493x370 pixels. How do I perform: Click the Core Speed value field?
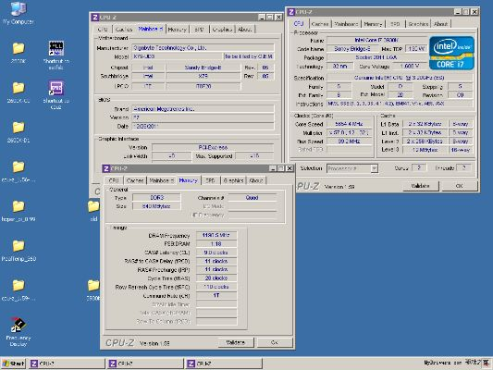pos(349,124)
